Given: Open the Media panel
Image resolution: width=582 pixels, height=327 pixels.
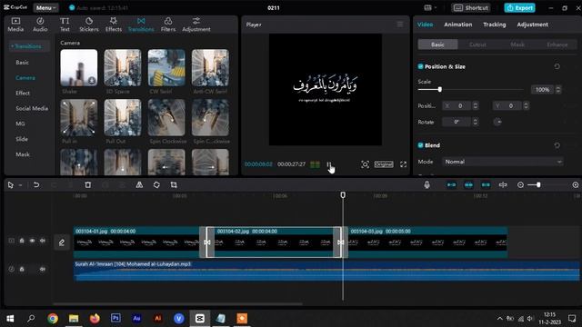Looking at the screenshot, I should coord(15,25).
